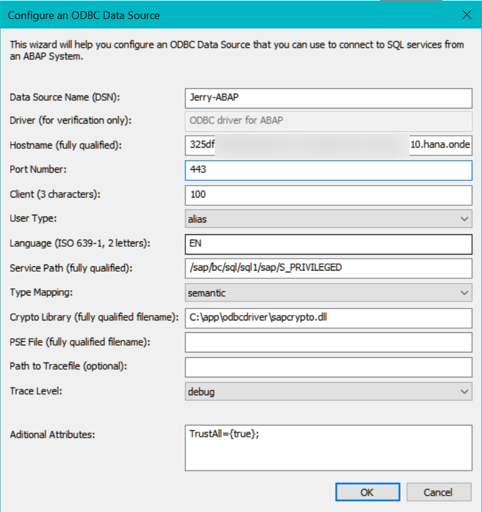This screenshot has height=512, width=482.
Task: Expand the Type Mapping dropdown set to semantic
Action: [x=328, y=293]
